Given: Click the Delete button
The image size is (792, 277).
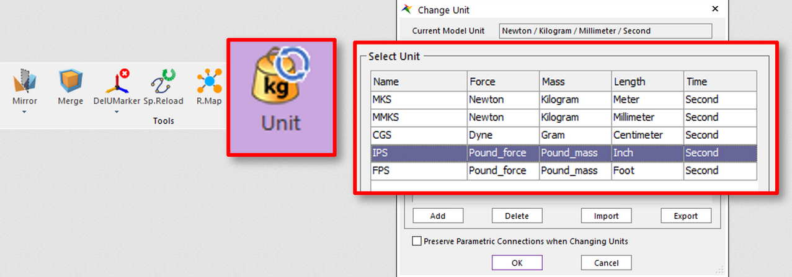Looking at the screenshot, I should pyautogui.click(x=517, y=216).
